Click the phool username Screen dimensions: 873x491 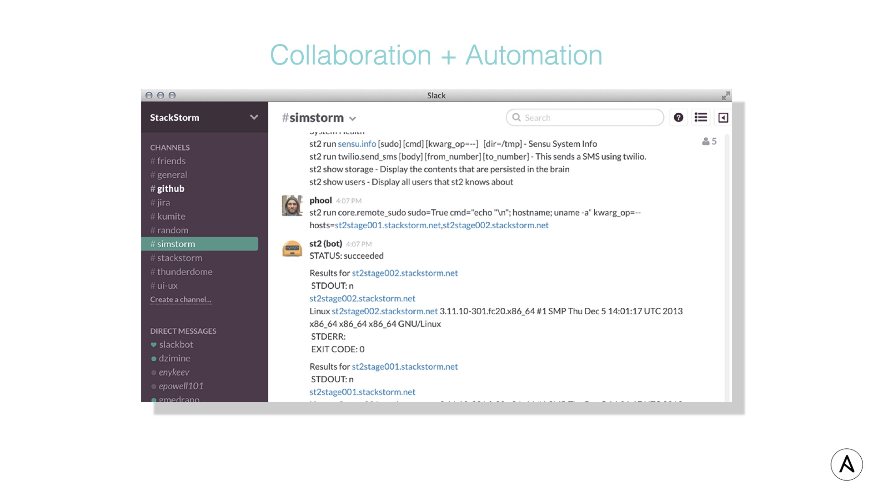321,200
